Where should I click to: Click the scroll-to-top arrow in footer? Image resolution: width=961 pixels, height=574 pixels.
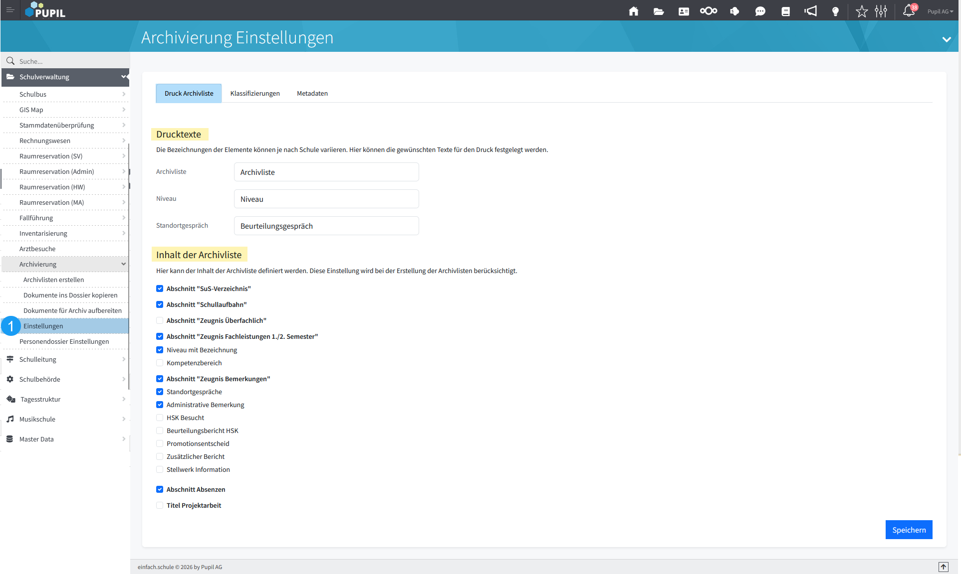tap(943, 567)
